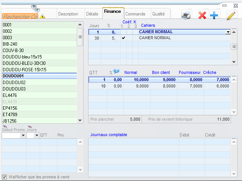Click the flag icon above Début Promo
The image size is (242, 181).
pos(5,127)
